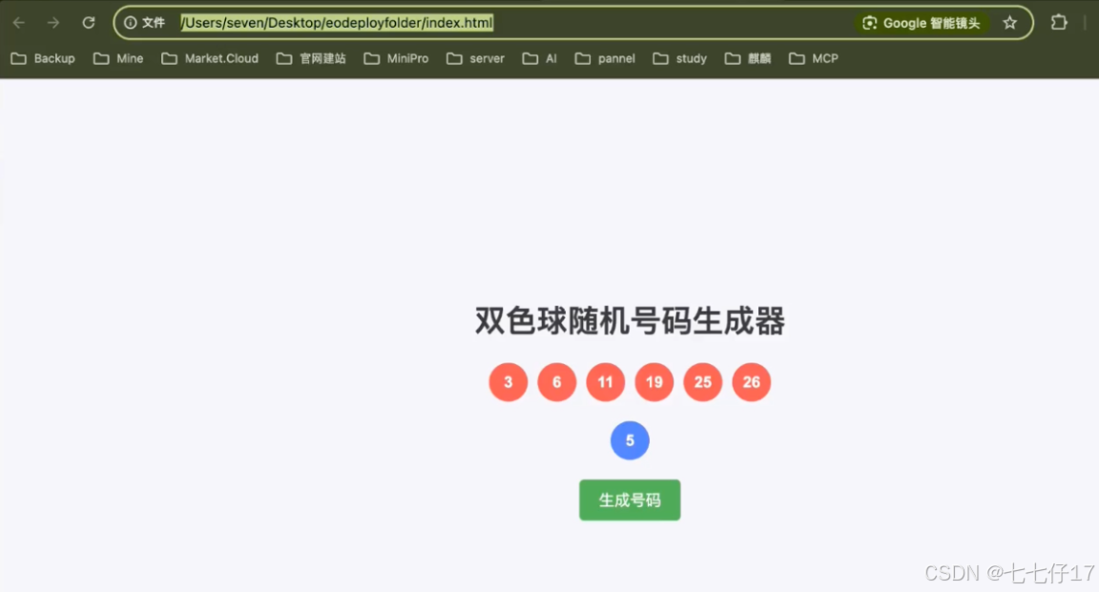Select the blue ball showing 5
The image size is (1099, 592).
click(630, 440)
